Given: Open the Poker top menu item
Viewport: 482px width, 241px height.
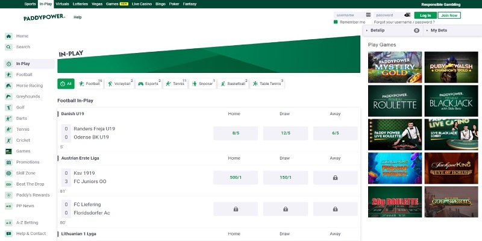Looking at the screenshot, I should (x=174, y=4).
